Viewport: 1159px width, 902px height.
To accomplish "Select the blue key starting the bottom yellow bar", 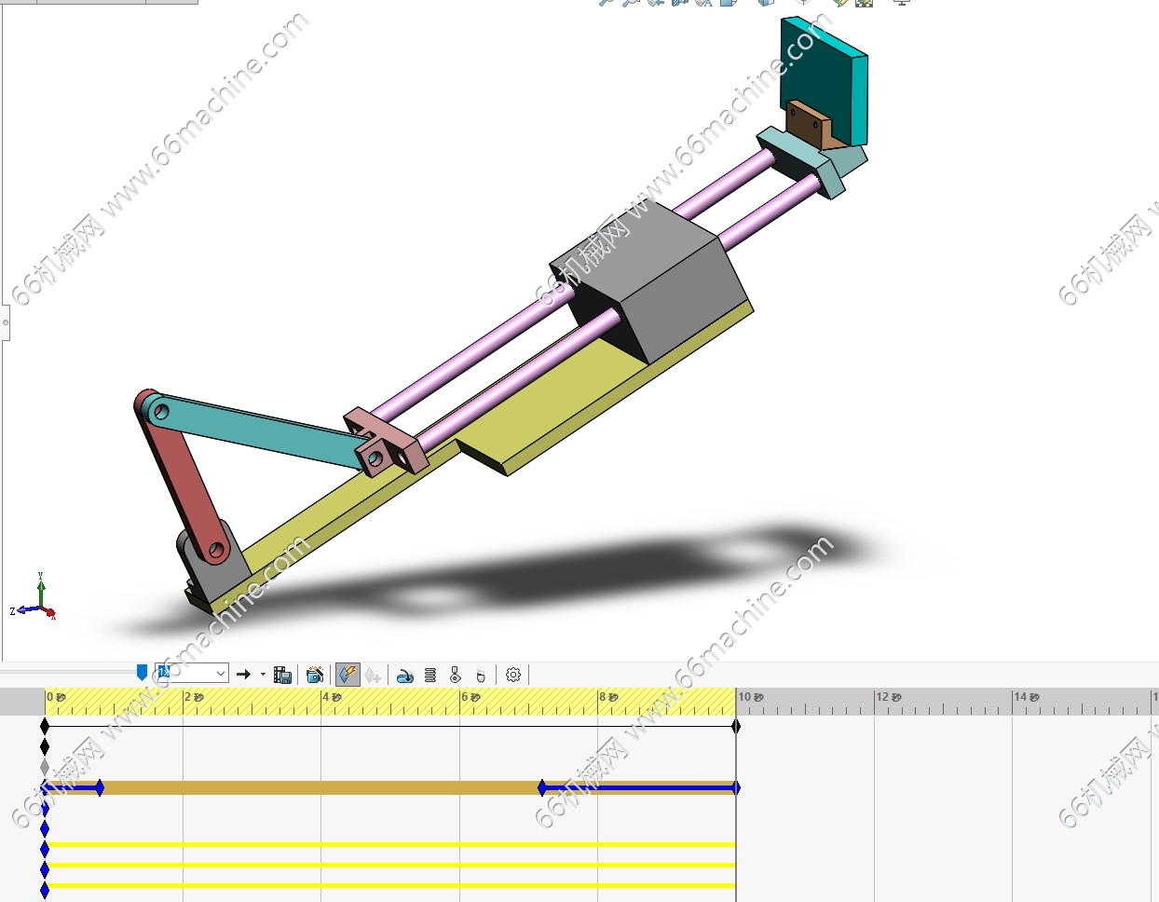I will pyautogui.click(x=45, y=889).
